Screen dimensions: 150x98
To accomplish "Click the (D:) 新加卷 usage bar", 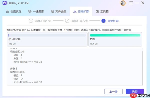I will coord(47,35).
